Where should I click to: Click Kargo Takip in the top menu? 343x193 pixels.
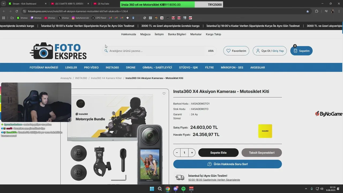(x=213, y=34)
